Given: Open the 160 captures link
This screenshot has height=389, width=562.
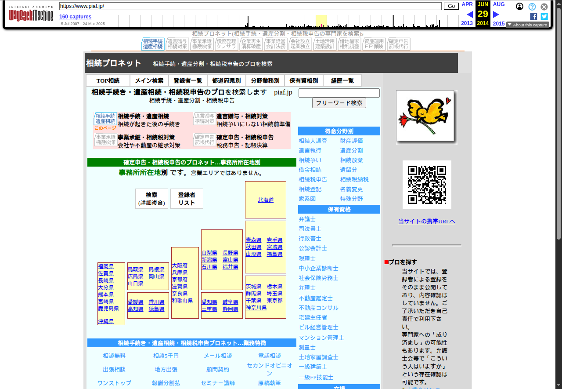Looking at the screenshot, I should coord(76,17).
